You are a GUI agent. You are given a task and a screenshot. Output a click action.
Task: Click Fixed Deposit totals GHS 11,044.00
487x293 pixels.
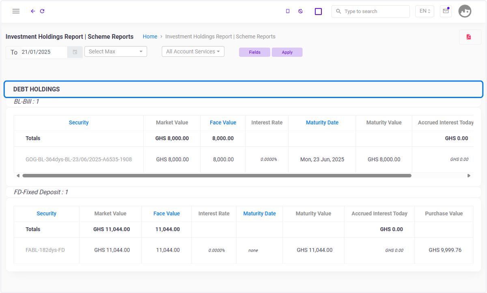(x=112, y=229)
